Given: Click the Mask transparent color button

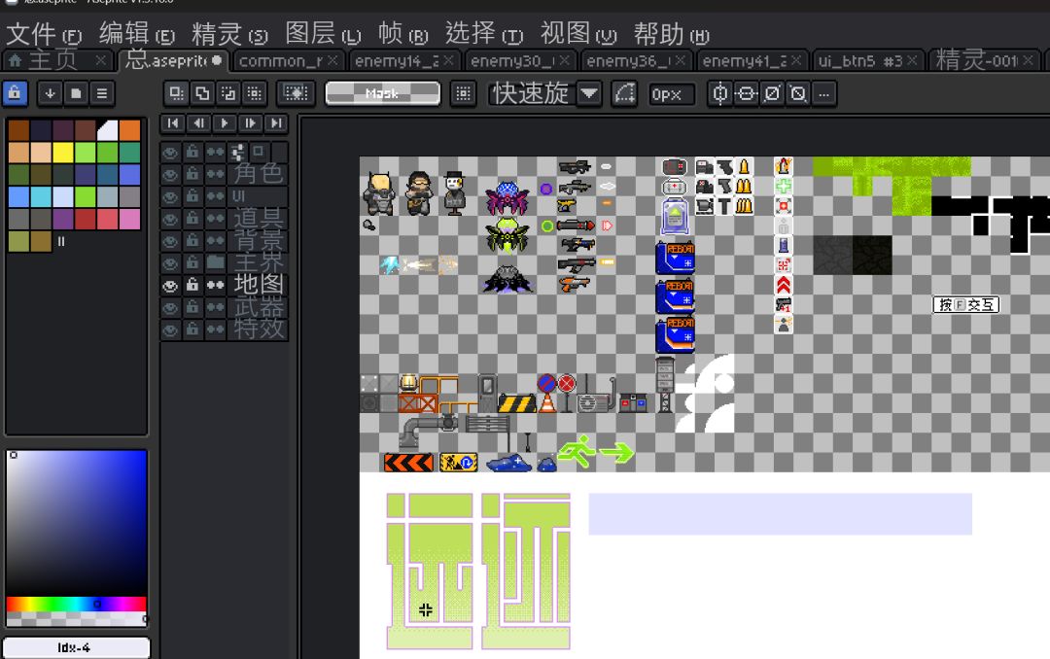Looking at the screenshot, I should coord(382,93).
